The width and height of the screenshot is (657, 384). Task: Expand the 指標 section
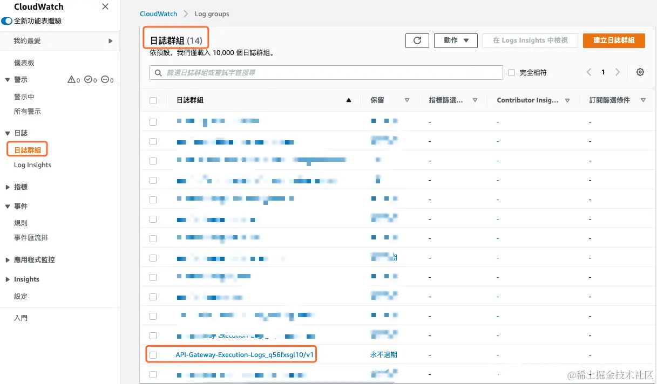(x=8, y=187)
